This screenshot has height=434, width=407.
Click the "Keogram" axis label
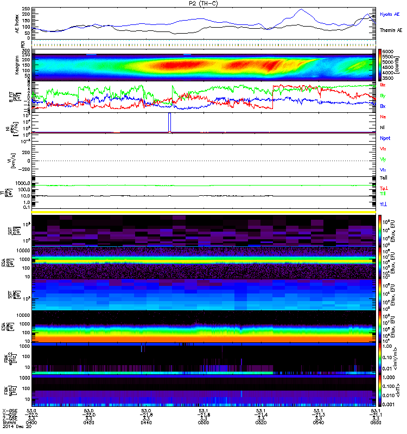pos(17,65)
